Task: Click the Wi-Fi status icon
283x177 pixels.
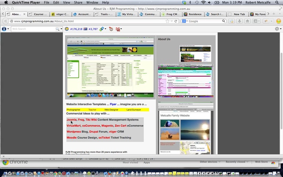Action: (x=203, y=2)
